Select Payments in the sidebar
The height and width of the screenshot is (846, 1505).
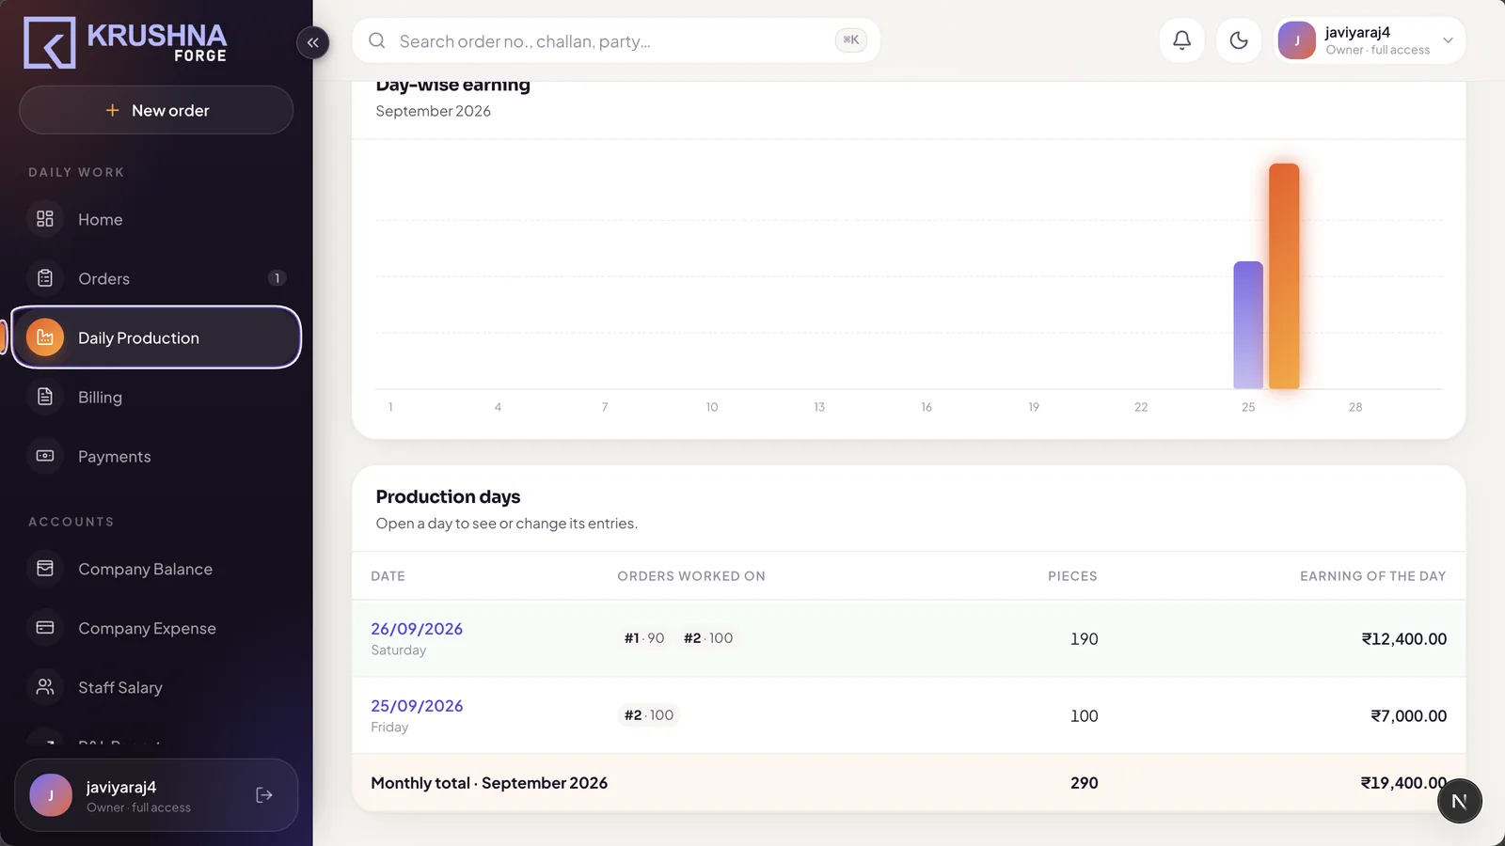[x=156, y=456]
